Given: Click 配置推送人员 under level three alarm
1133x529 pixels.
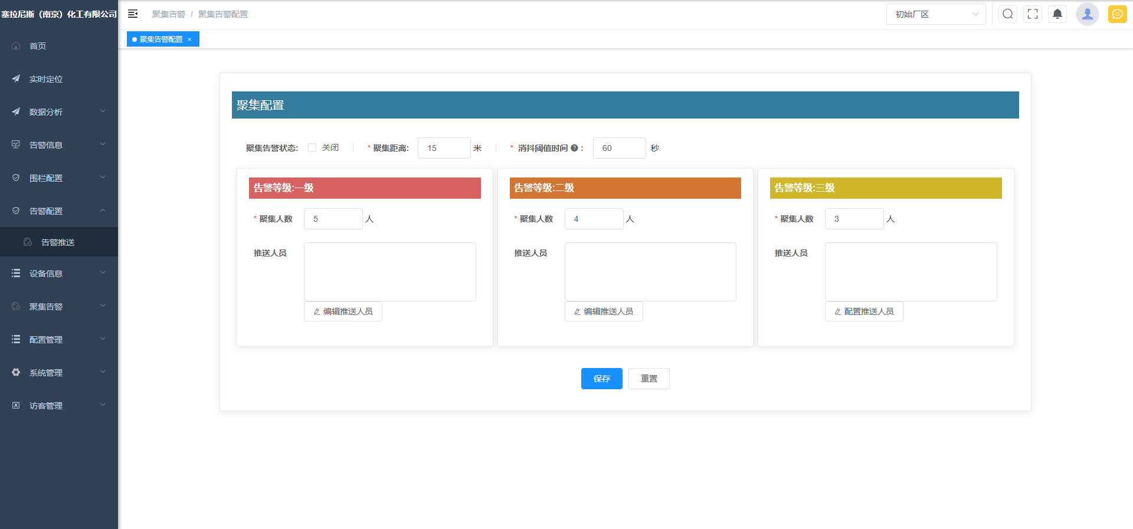Looking at the screenshot, I should coord(864,311).
